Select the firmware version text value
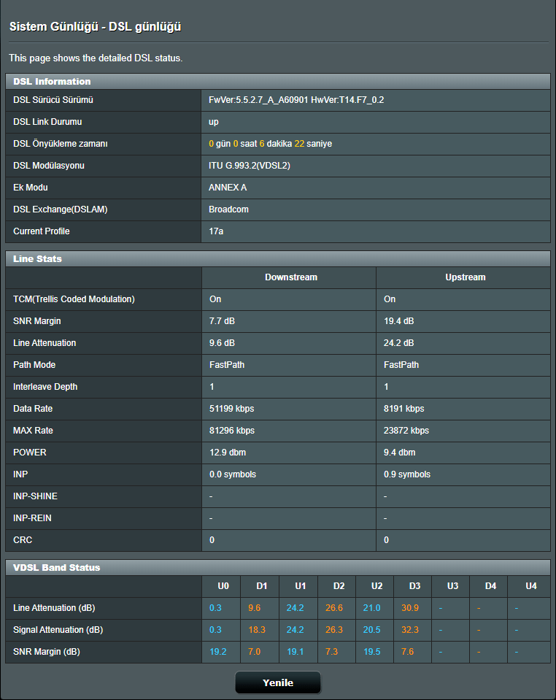Viewport: 556px width, 700px height. pyautogui.click(x=296, y=100)
